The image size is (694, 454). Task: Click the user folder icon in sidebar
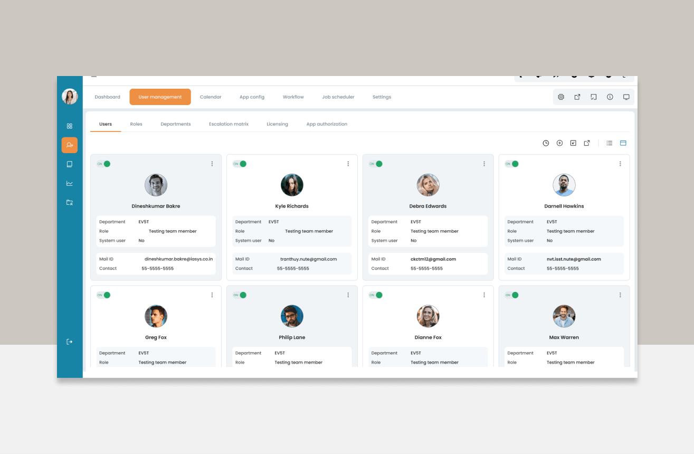coord(69,203)
